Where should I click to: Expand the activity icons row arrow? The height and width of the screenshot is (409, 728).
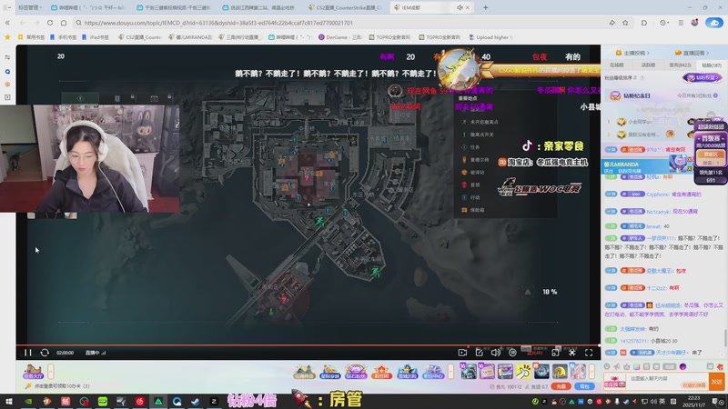(450, 372)
